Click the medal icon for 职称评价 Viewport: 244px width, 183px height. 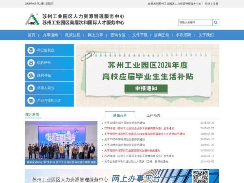pyautogui.click(x=31, y=63)
